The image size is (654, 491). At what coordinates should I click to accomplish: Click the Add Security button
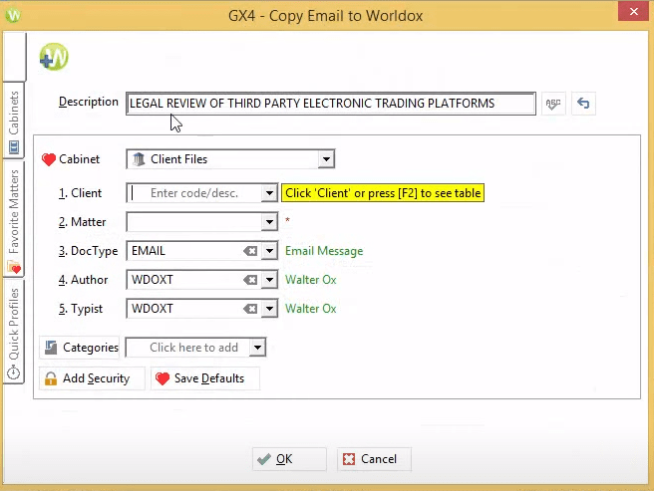(x=92, y=378)
